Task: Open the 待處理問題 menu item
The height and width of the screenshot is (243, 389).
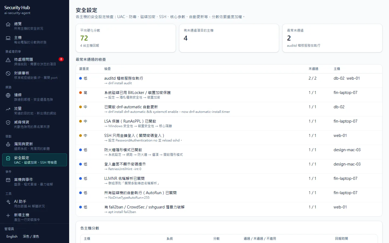Action: 35,62
